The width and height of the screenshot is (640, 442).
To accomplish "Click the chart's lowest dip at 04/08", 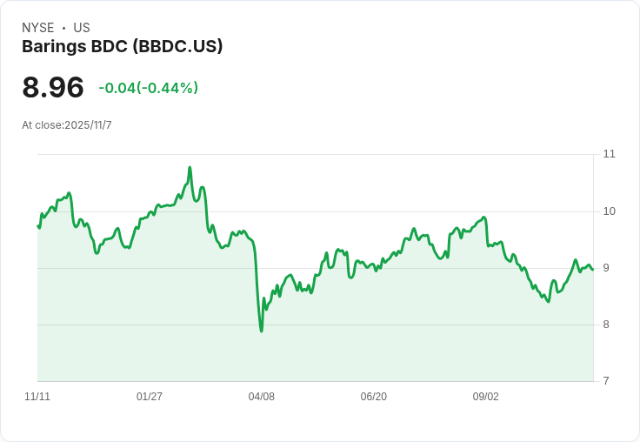I will (261, 331).
